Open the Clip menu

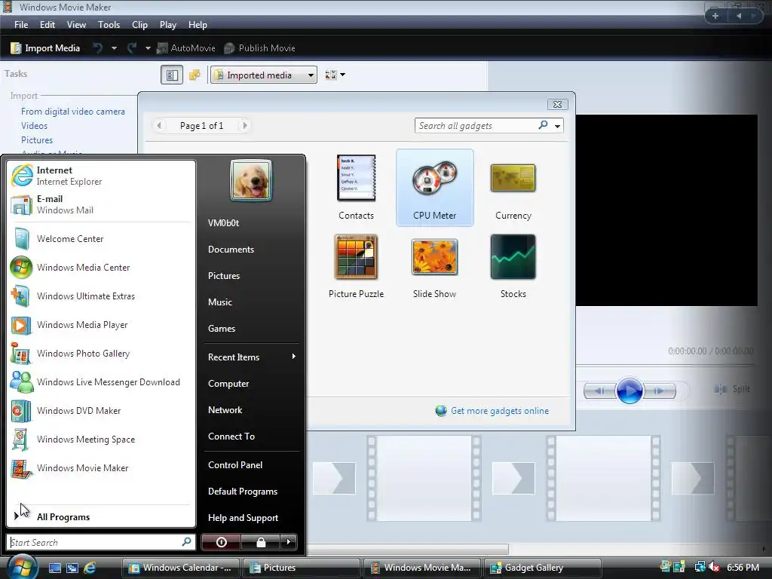coord(139,25)
